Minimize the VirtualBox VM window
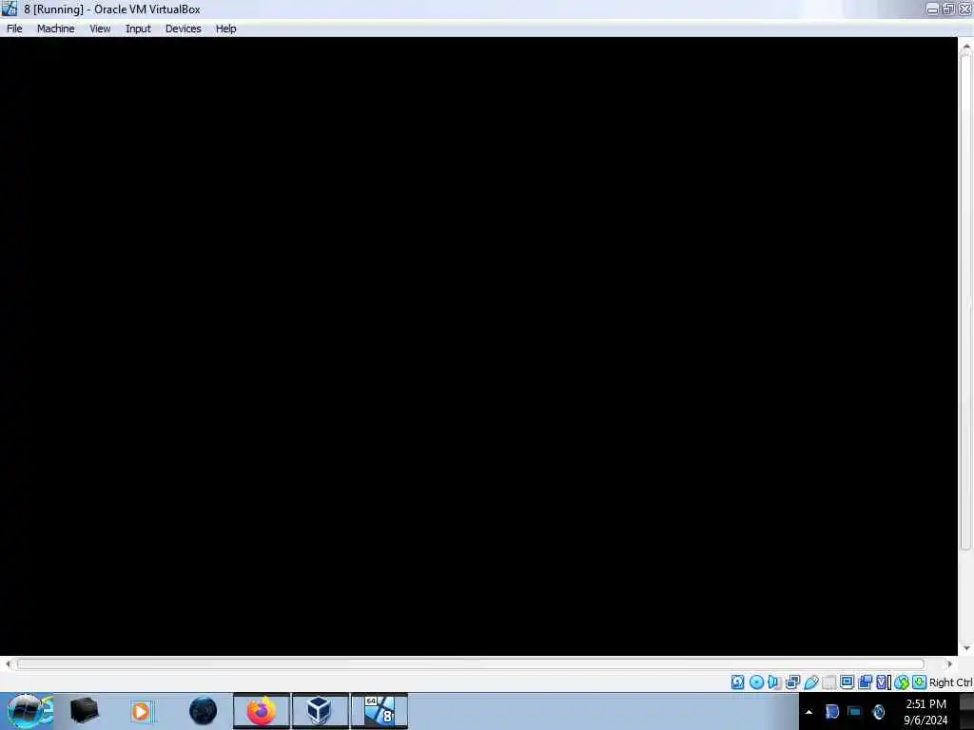The image size is (974, 730). click(x=932, y=9)
